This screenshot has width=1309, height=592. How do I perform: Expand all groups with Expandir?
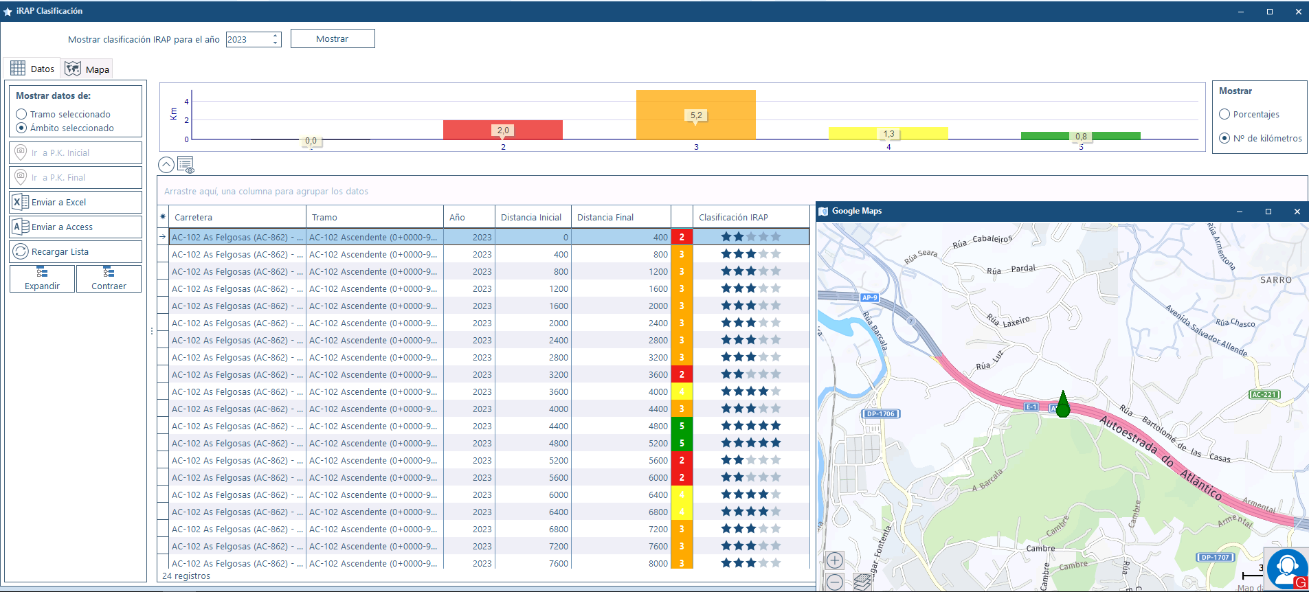(x=42, y=279)
